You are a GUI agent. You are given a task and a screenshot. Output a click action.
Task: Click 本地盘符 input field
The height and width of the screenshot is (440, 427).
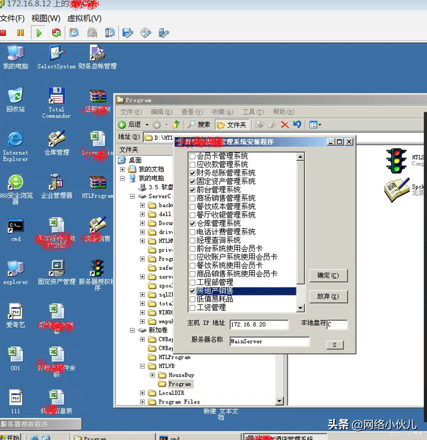click(337, 325)
